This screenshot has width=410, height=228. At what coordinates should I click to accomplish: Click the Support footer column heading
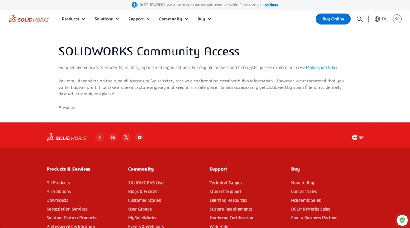click(x=218, y=169)
